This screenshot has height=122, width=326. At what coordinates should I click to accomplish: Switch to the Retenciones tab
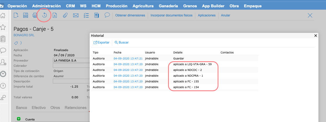76,108
